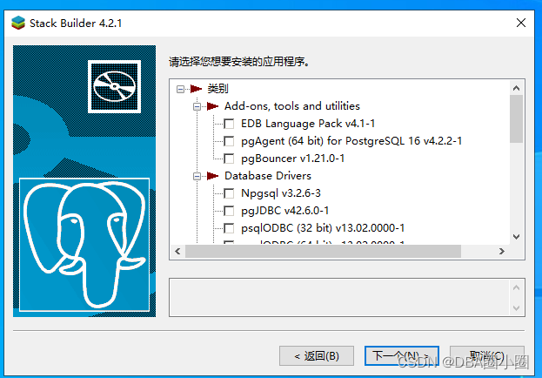Click the tree list scroll up arrow

(517, 88)
